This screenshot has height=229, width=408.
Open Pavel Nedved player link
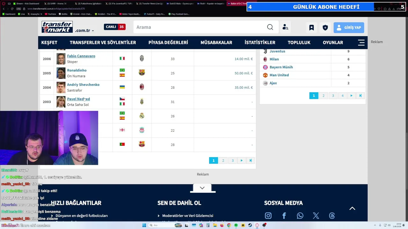point(78,99)
